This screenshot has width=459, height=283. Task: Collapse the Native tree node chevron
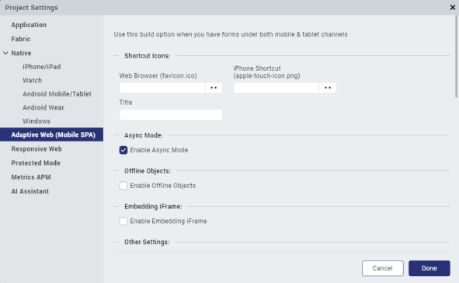(5, 53)
